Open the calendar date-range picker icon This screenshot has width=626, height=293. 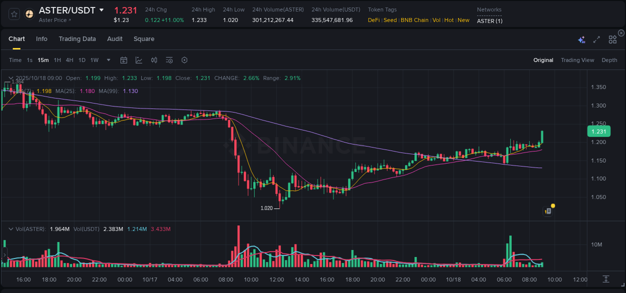[x=124, y=59]
